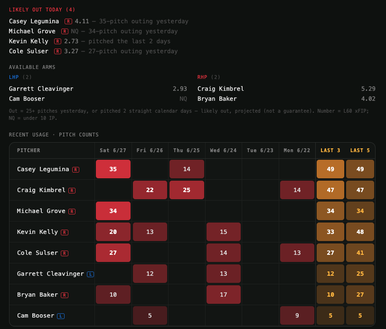
Task: Click Craig Kimbrel's 5.29 xFIP value
Action: pos(368,89)
